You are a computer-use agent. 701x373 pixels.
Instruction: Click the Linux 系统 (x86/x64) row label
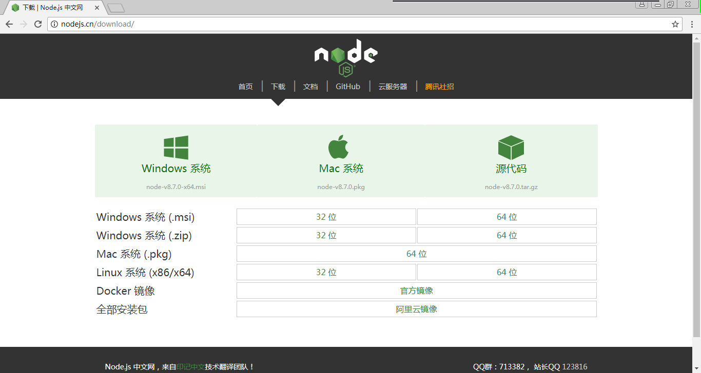[x=145, y=273]
